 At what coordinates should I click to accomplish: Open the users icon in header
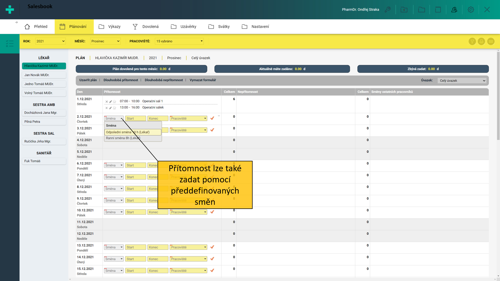coord(454,10)
